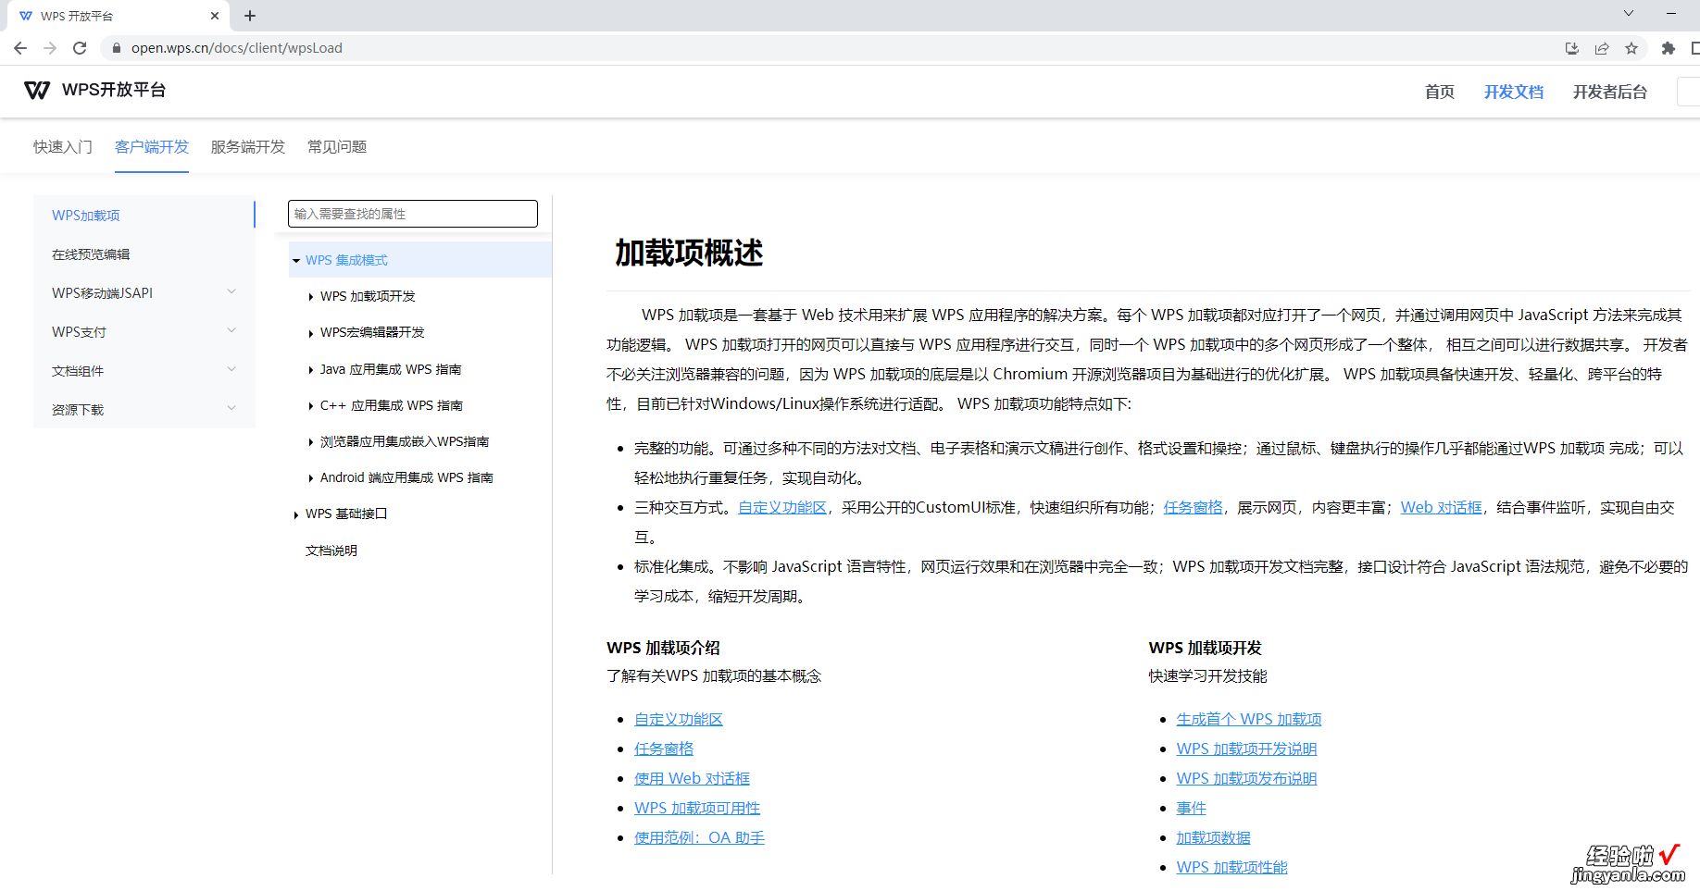Open the extensions puzzle icon
Screen dimensions: 1700x891
1669,48
